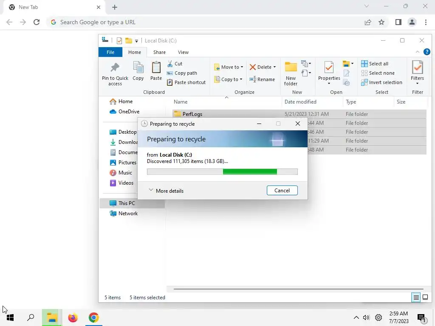Viewport: 435px width, 326px height.
Task: Open the Easy access dropdown icon
Action: (x=306, y=73)
